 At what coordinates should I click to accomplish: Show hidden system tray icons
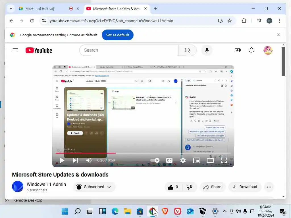(x=225, y=211)
